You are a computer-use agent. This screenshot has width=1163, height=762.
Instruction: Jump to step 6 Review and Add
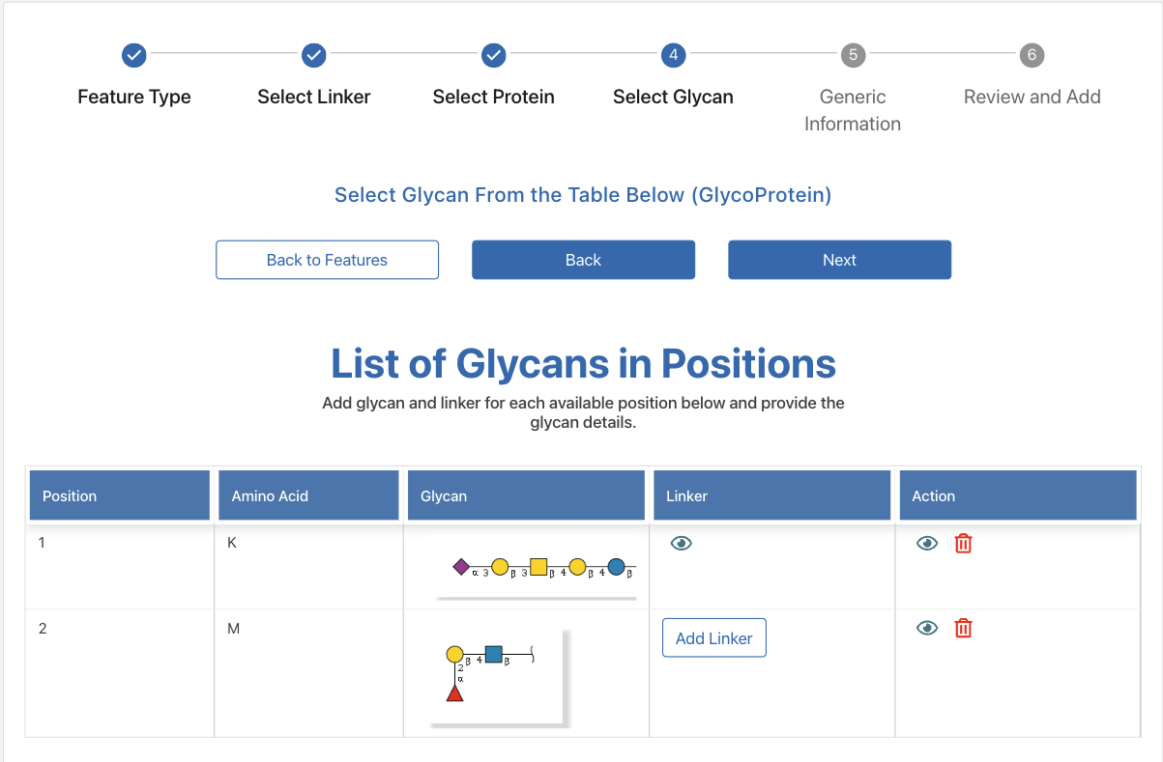1032,55
